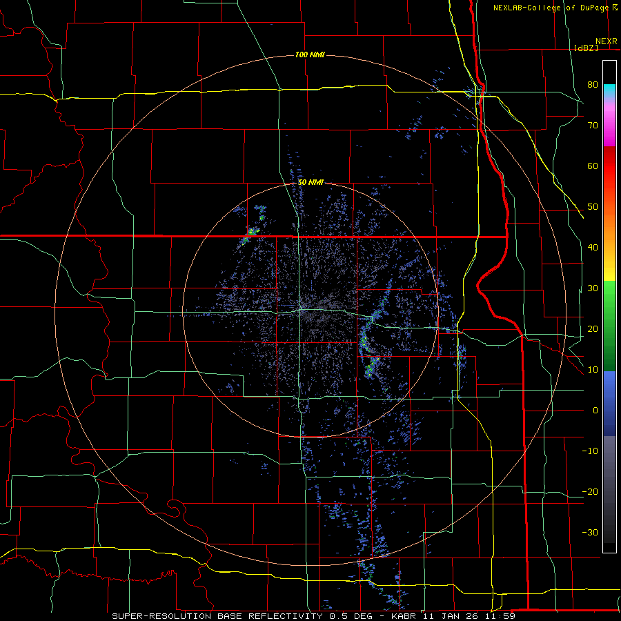Viewport: 621px width, 621px height.
Task: Click the 20 value on the dBZ scale
Action: (x=593, y=328)
